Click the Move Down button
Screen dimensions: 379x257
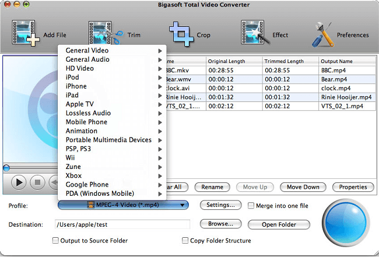tap(303, 187)
